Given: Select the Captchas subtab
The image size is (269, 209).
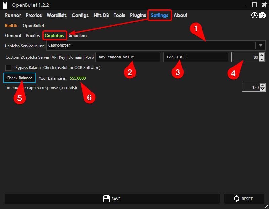Looking at the screenshot, I should coord(54,36).
